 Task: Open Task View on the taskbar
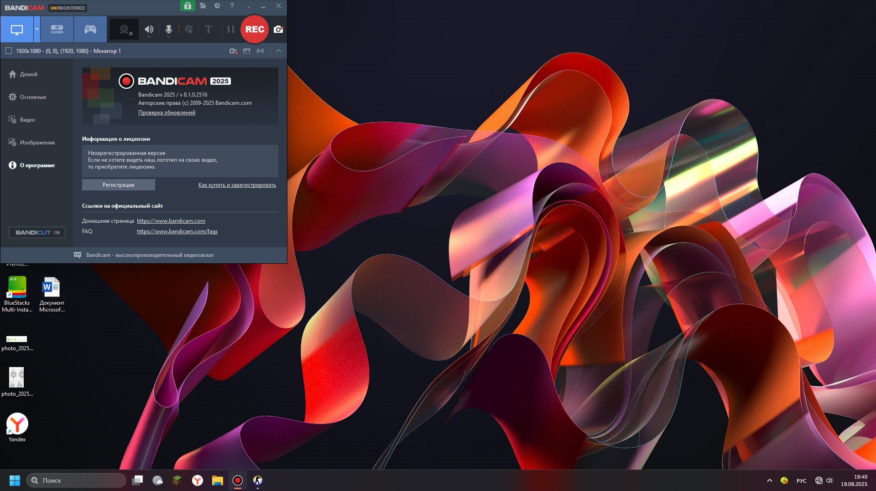[137, 481]
